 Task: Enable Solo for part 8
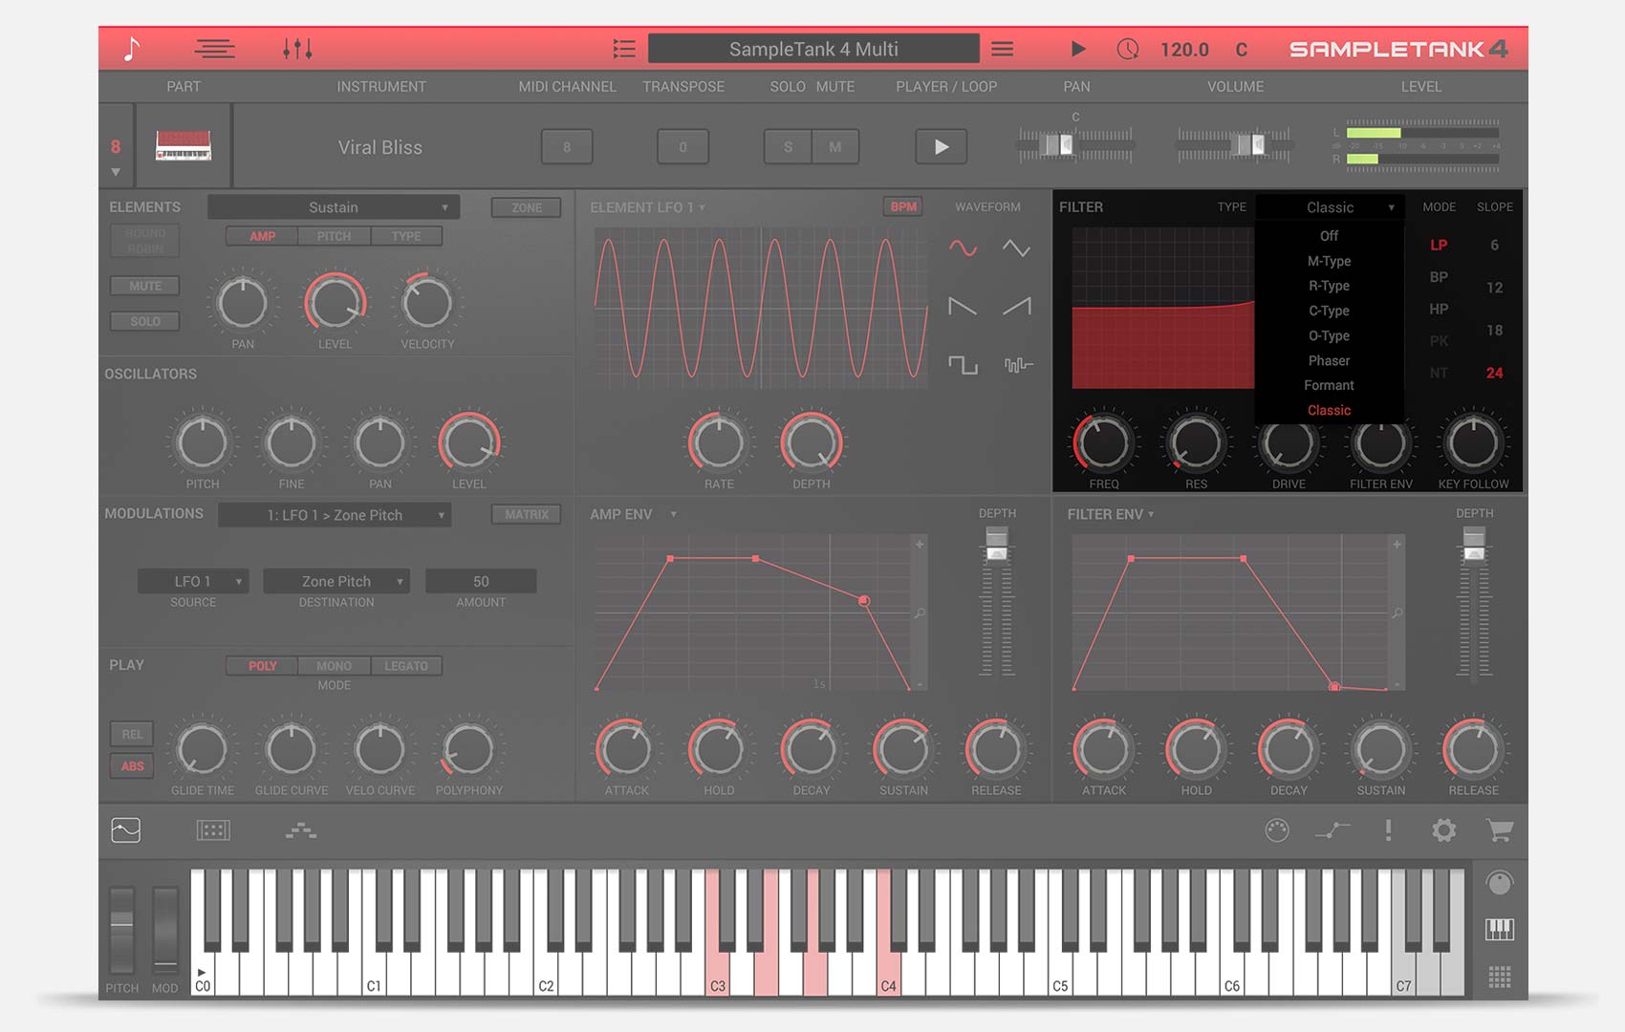click(x=788, y=147)
